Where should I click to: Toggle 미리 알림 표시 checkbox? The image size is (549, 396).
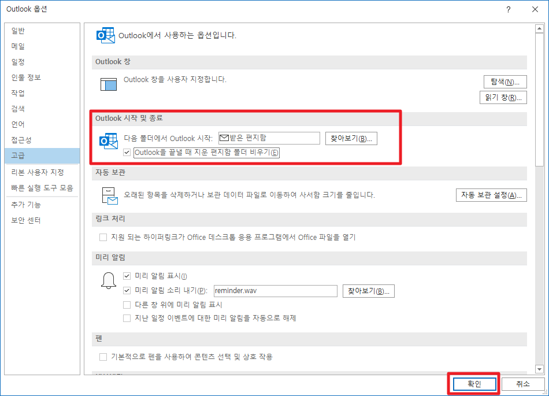click(127, 276)
